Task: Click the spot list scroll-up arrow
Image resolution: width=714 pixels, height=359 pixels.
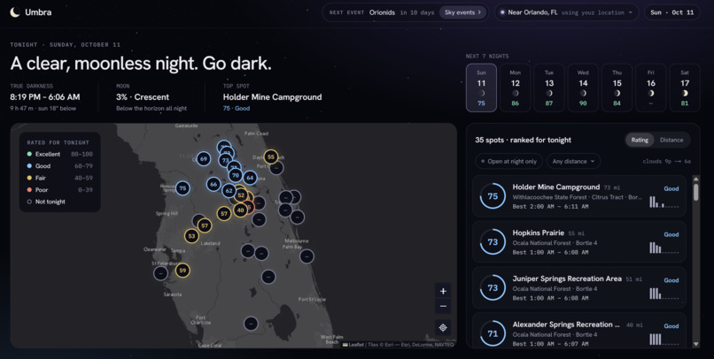Action: tap(695, 179)
